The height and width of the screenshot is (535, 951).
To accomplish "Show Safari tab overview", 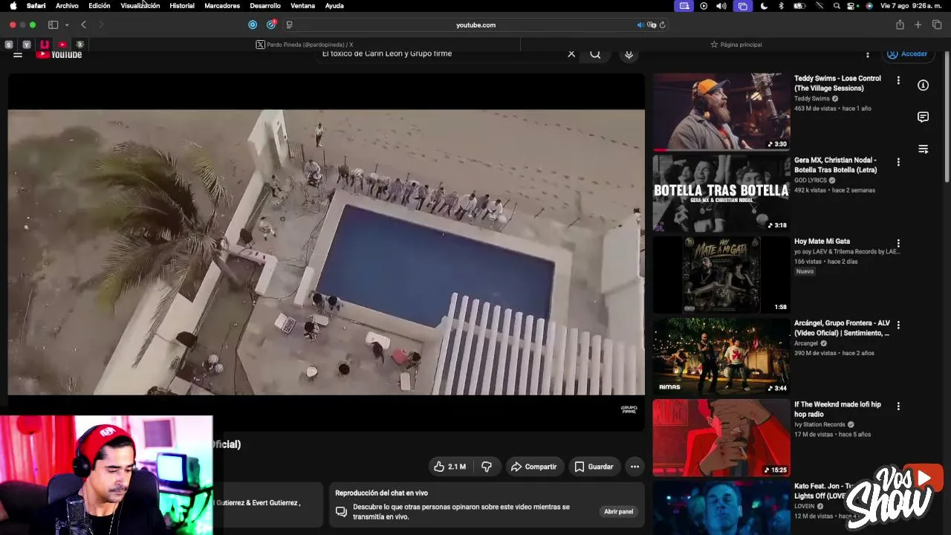I will click(937, 25).
